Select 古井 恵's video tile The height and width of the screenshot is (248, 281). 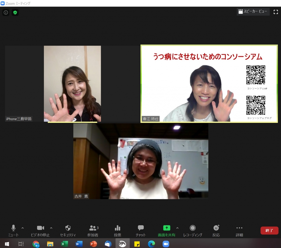coord(140,161)
